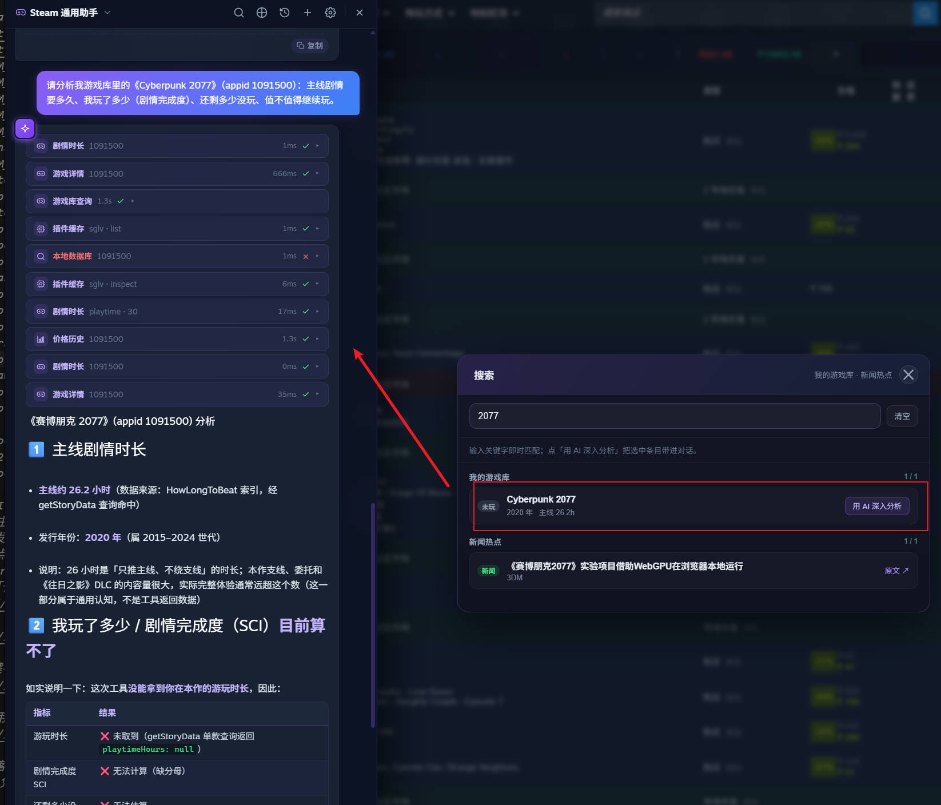
Task: Click the 价格历史 chart icon
Action: pos(41,339)
